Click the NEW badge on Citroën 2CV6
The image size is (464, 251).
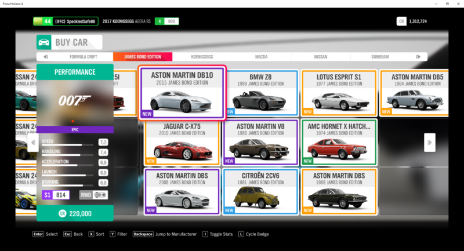coord(229,210)
